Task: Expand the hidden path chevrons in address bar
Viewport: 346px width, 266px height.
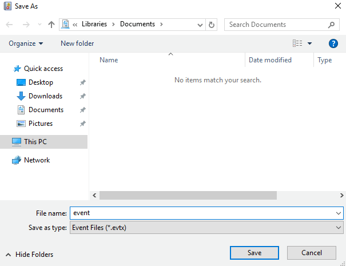Action: tap(75, 25)
